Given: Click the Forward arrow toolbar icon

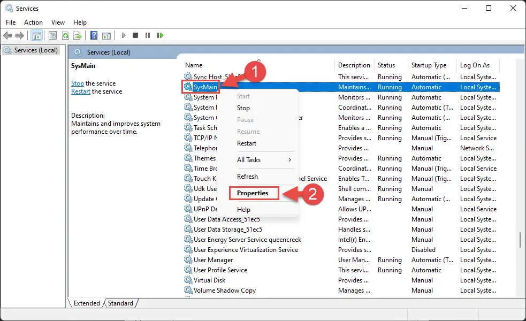Looking at the screenshot, I should pos(20,35).
